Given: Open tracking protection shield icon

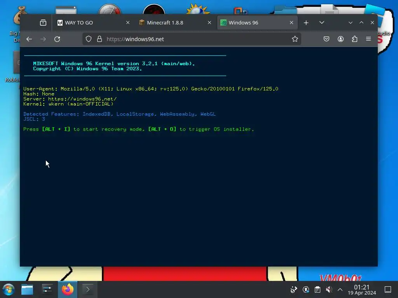Looking at the screenshot, I should tap(88, 39).
